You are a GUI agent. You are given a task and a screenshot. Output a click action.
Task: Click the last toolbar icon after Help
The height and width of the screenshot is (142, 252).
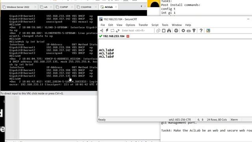coord(208,31)
